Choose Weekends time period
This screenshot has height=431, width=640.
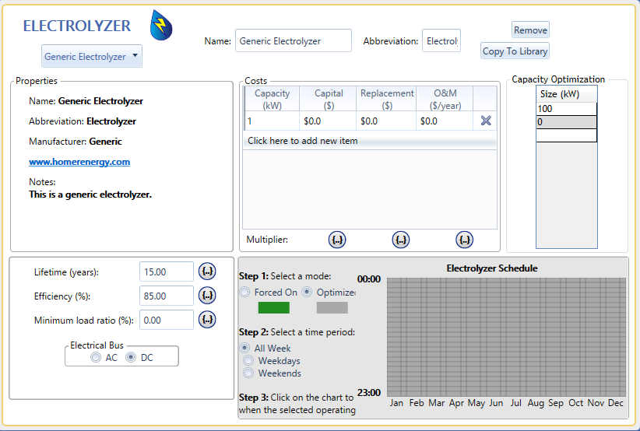coord(248,373)
